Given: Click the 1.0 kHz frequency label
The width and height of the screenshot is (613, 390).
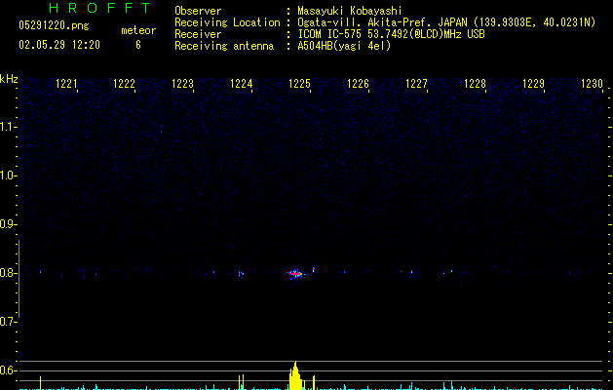Looking at the screenshot, I should (8, 175).
